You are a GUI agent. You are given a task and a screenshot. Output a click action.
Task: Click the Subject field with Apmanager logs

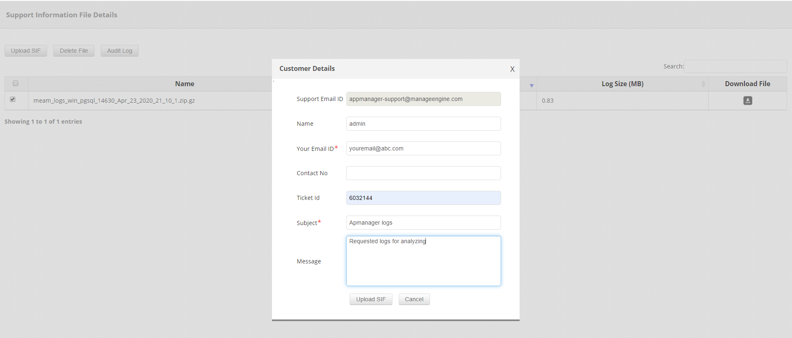pyautogui.click(x=423, y=223)
